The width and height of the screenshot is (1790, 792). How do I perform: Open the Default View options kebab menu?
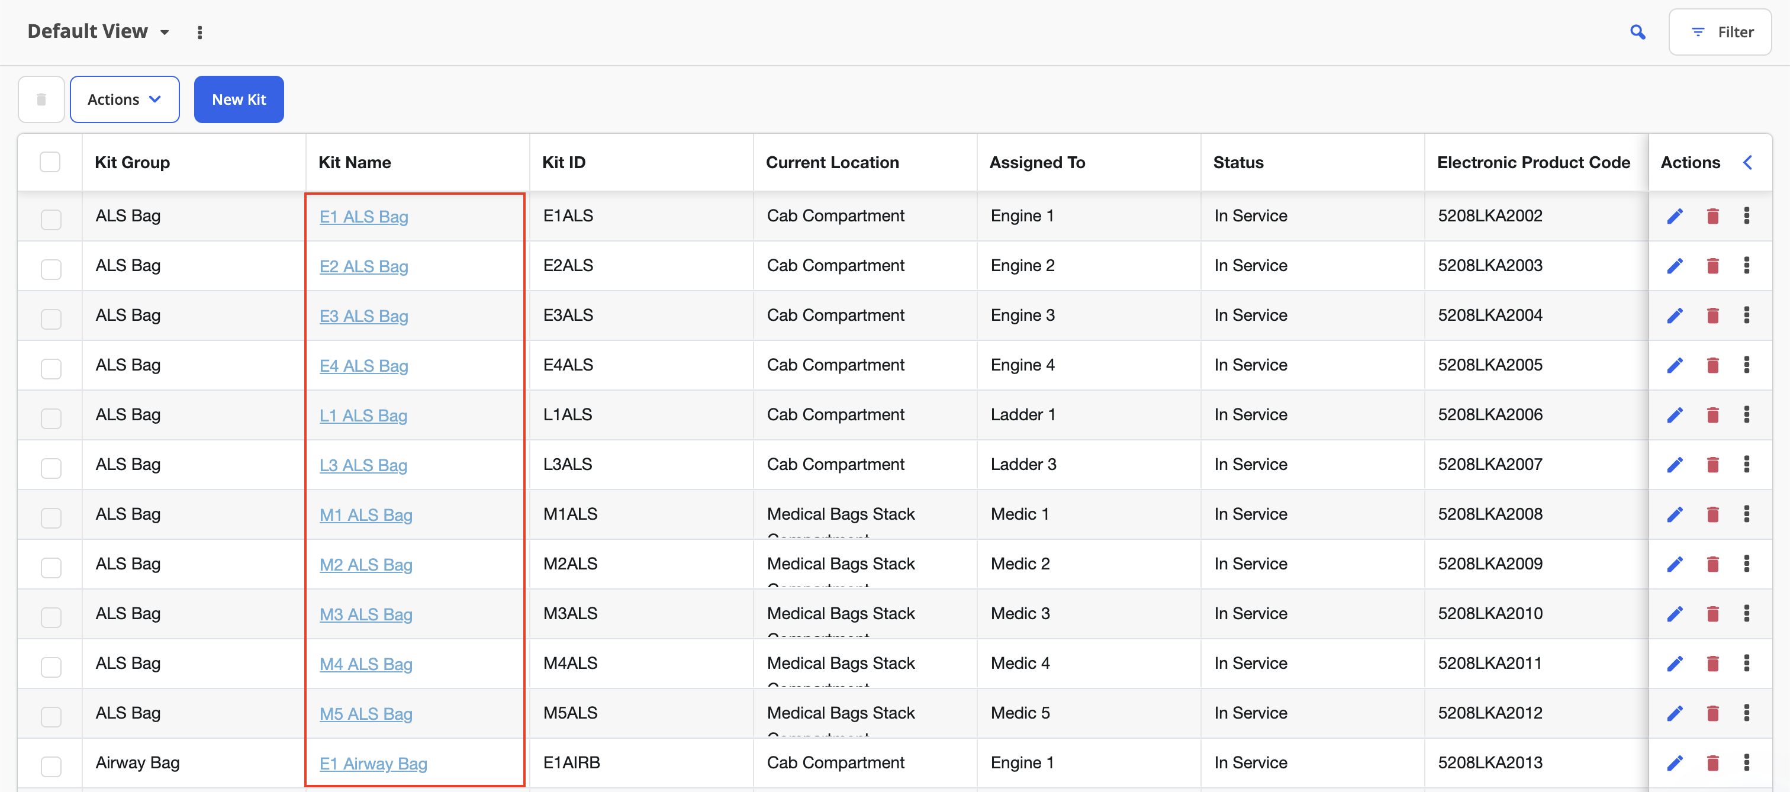tap(199, 32)
